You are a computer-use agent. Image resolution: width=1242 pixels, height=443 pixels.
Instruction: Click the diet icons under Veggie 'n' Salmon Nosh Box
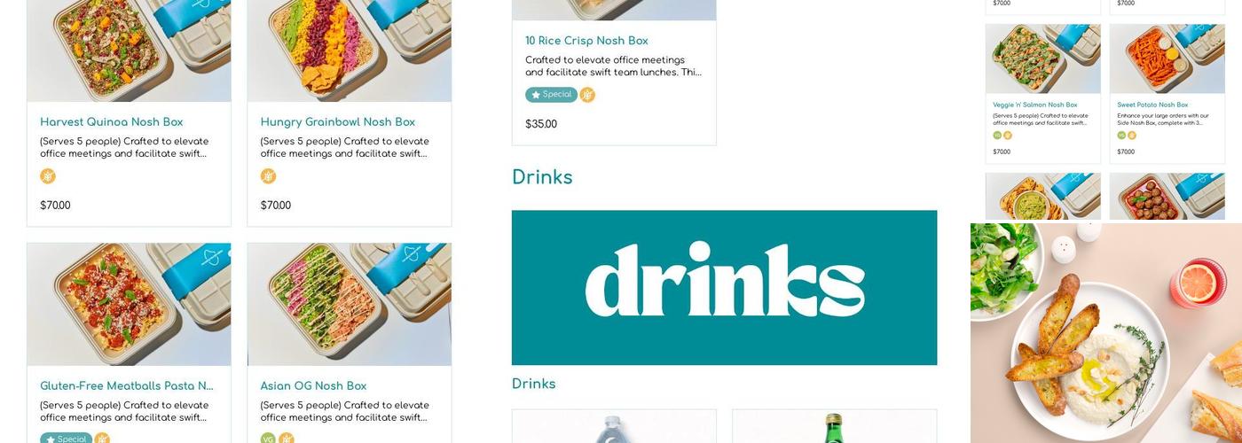(1002, 136)
